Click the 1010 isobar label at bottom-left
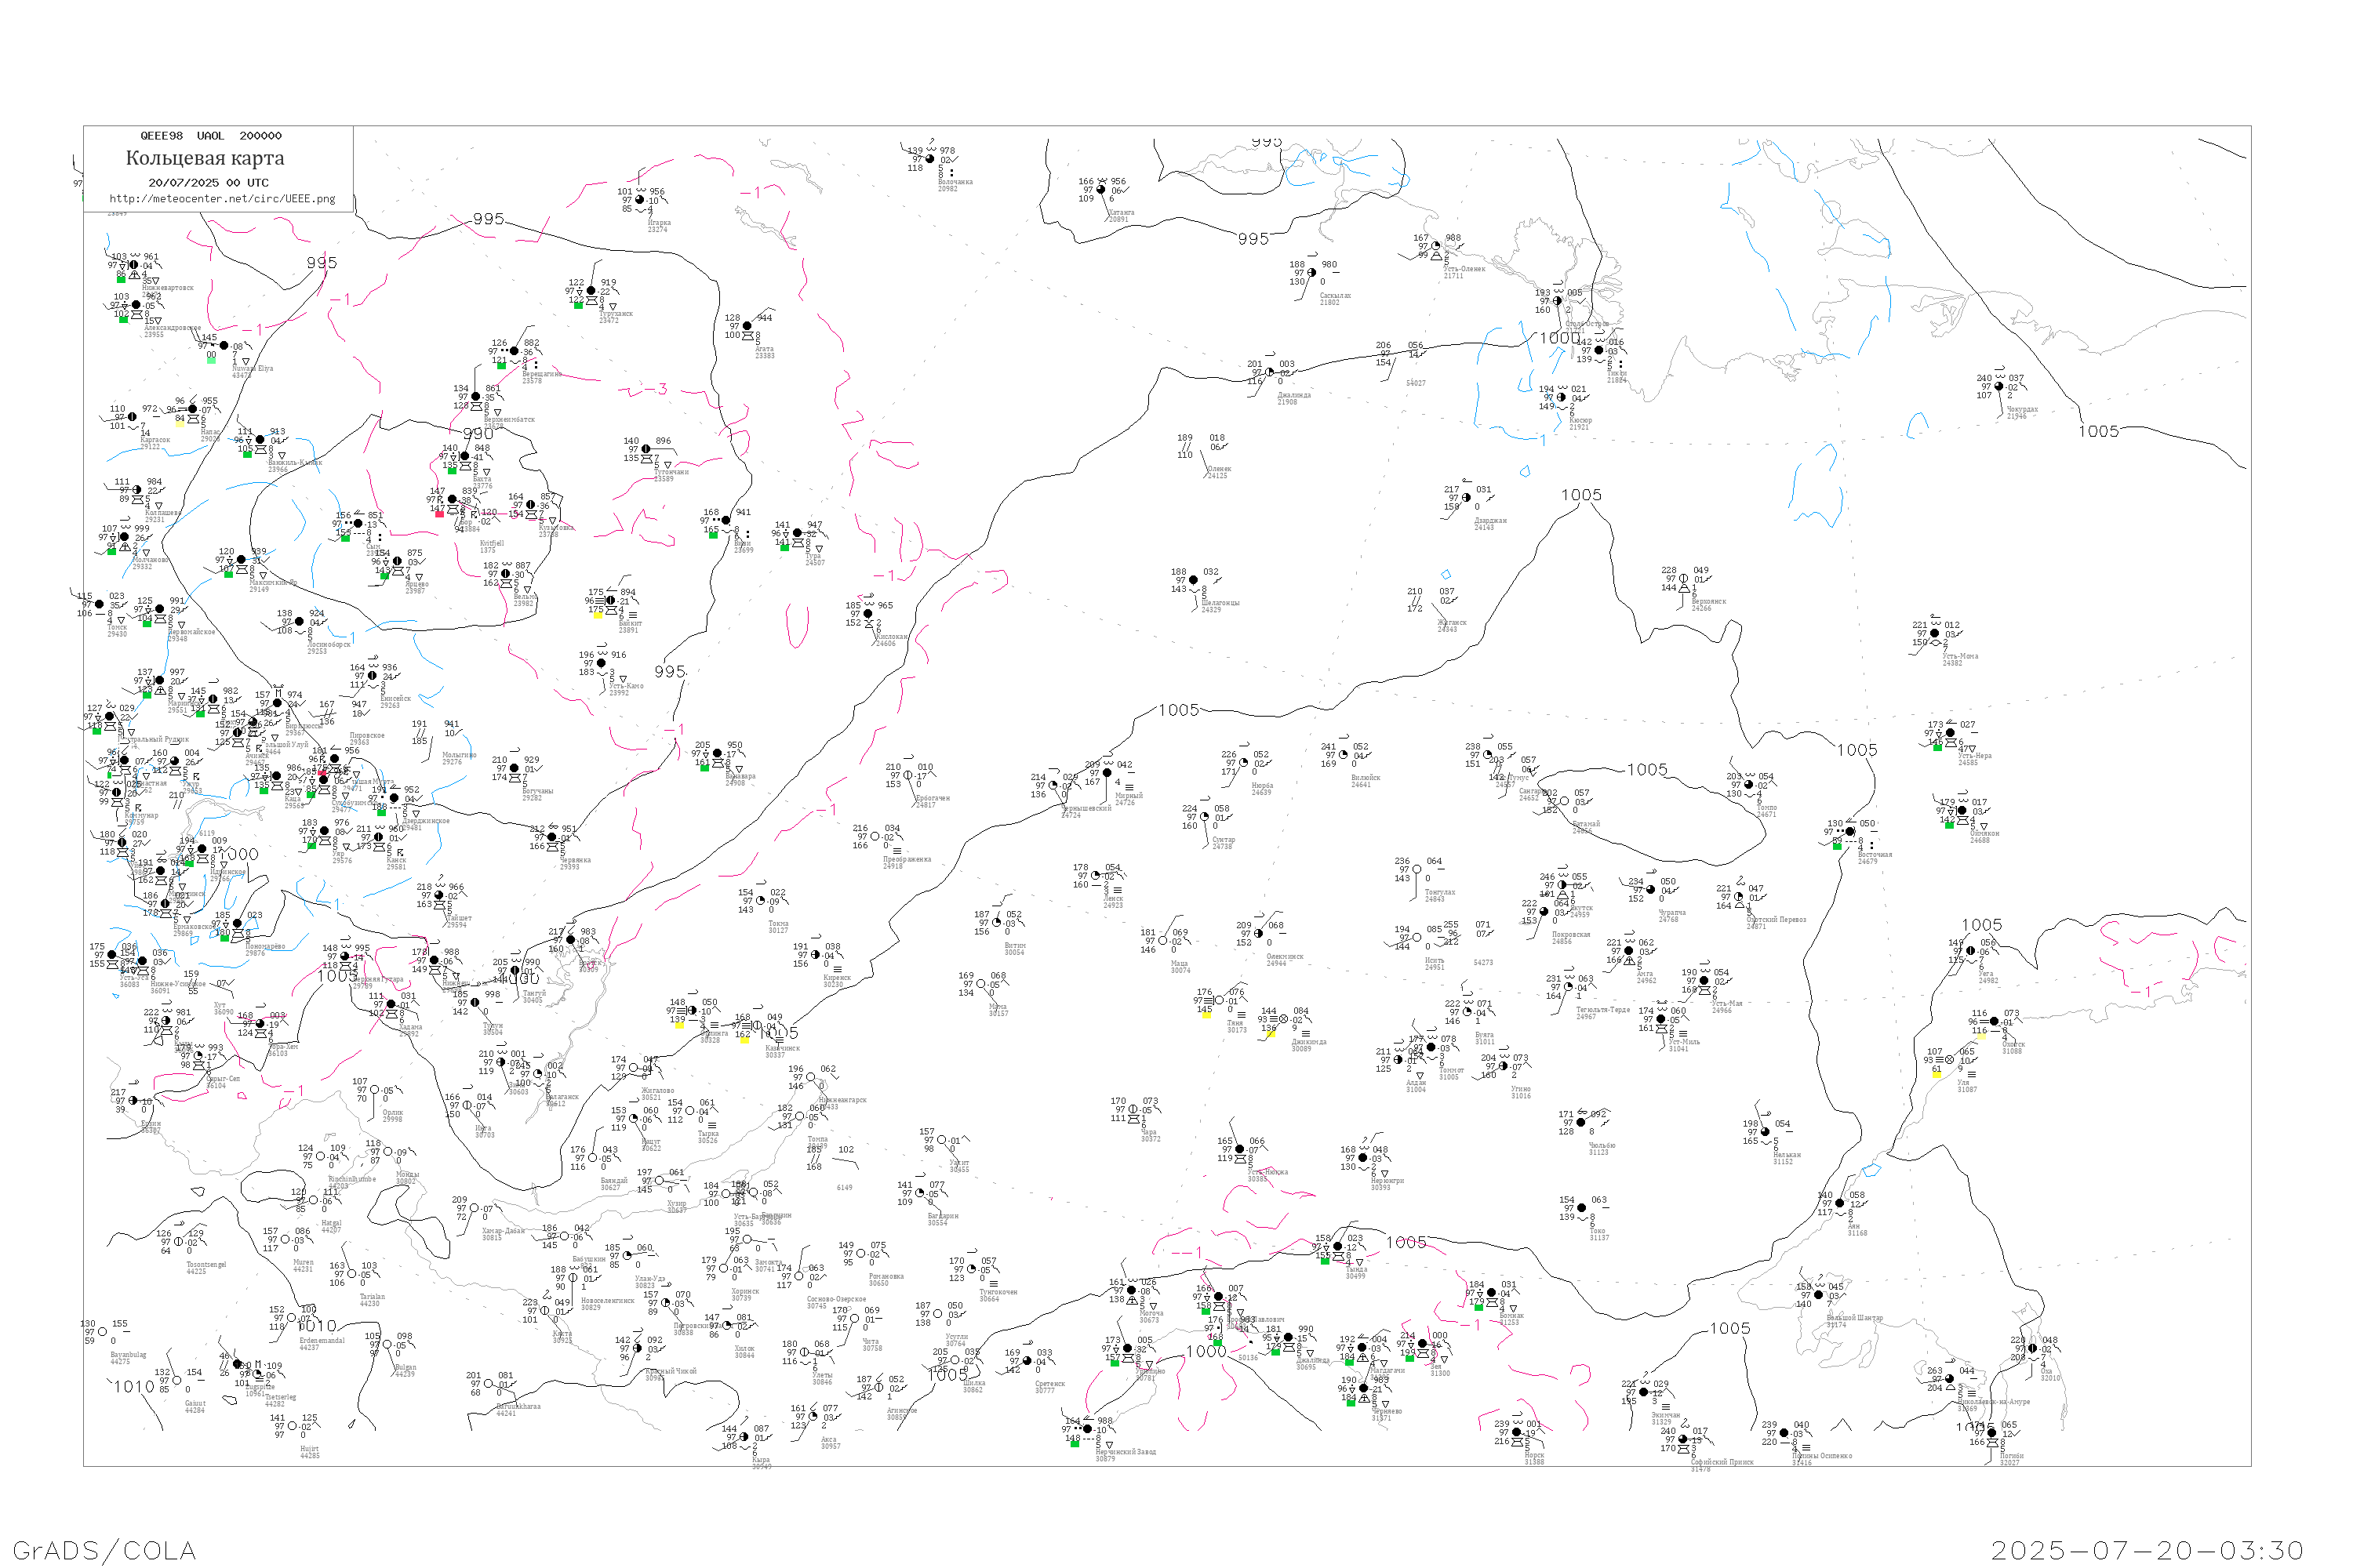 (x=134, y=1387)
